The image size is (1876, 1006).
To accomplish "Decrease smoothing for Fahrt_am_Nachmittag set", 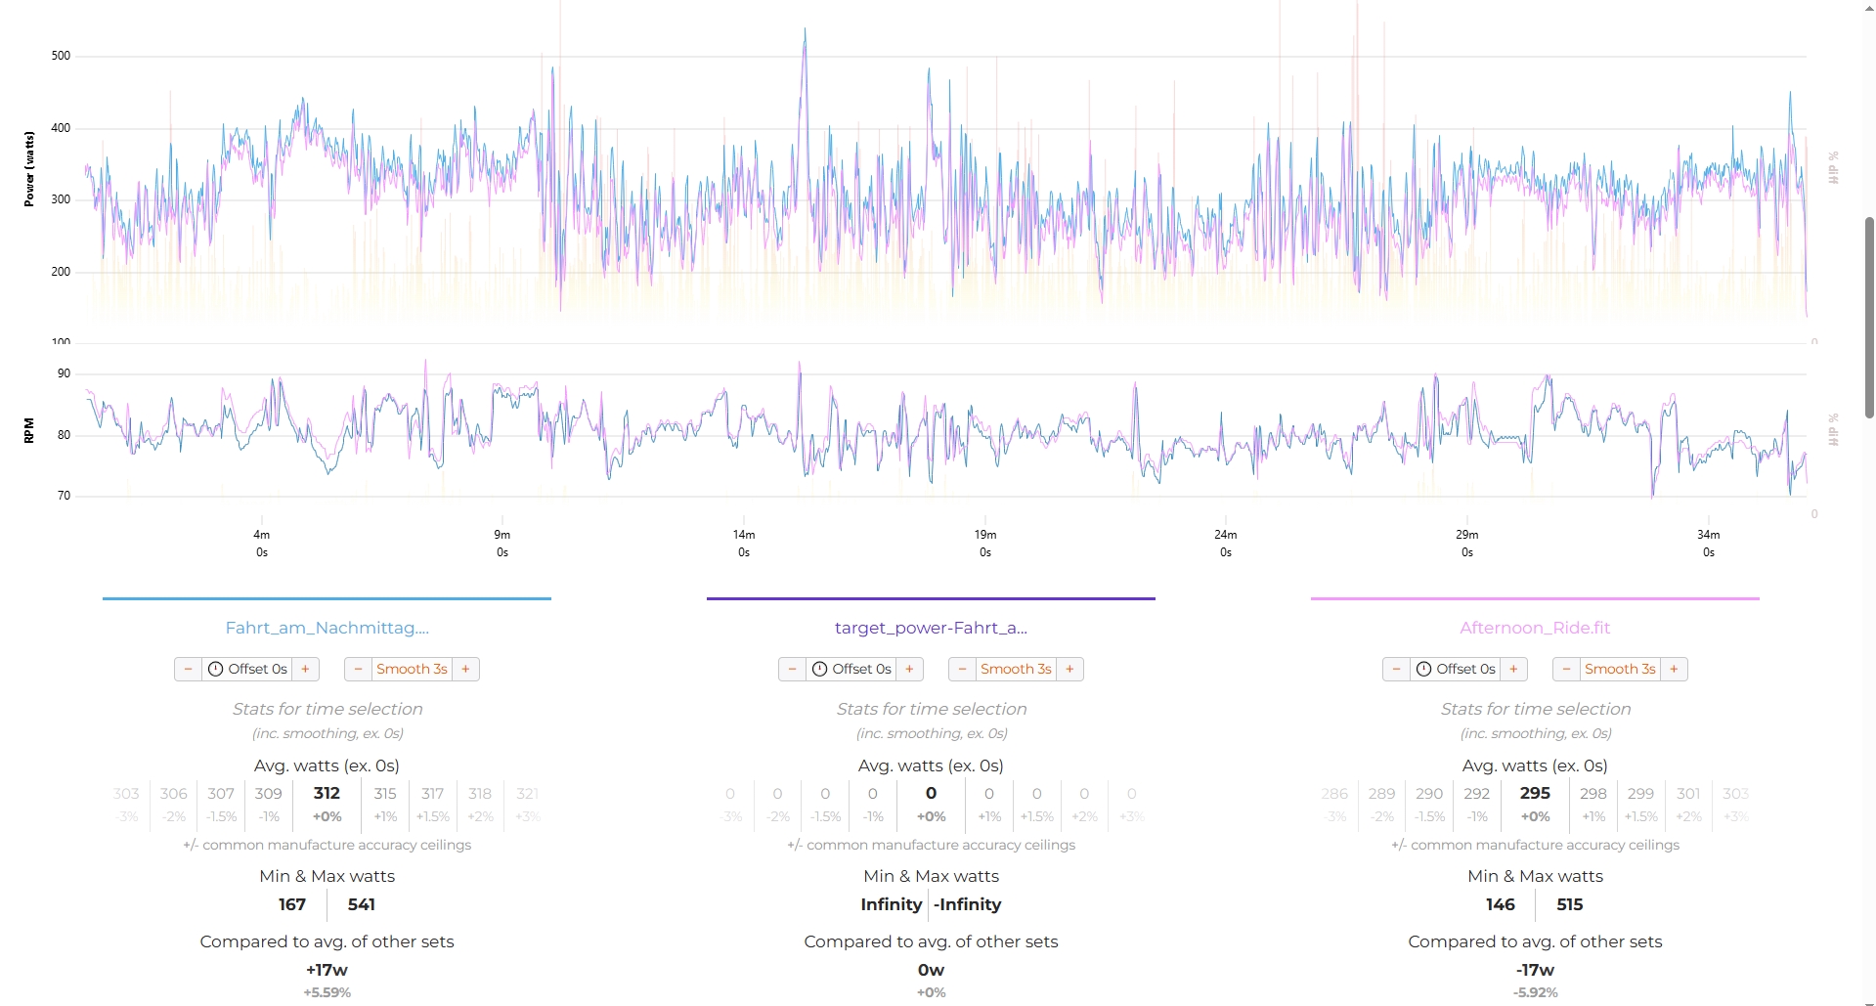I will click(x=358, y=669).
